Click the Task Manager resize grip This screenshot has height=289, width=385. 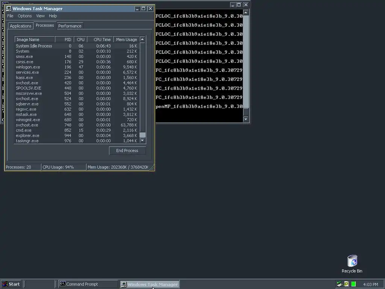(x=152, y=167)
